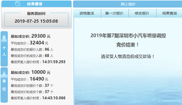Click heading 2019年第7期深圳市小汽车增量调控
182x105 pixels.
128,36
